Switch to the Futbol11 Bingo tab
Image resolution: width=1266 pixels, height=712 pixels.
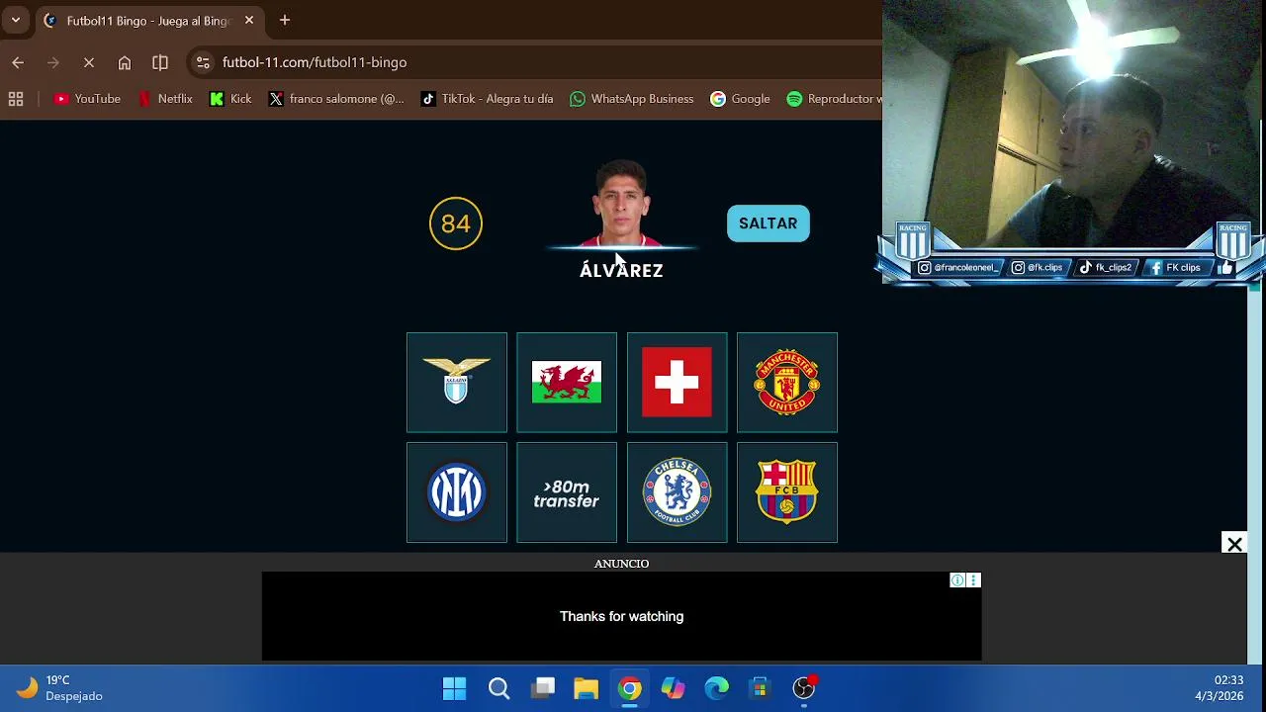coord(148,21)
